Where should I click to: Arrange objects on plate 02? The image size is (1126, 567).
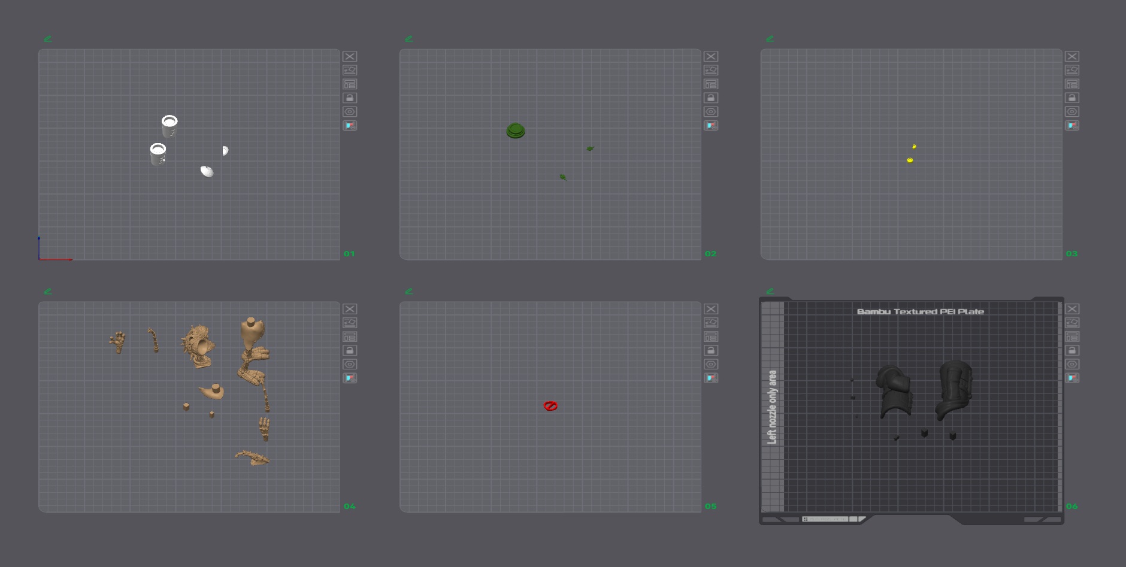(x=711, y=84)
